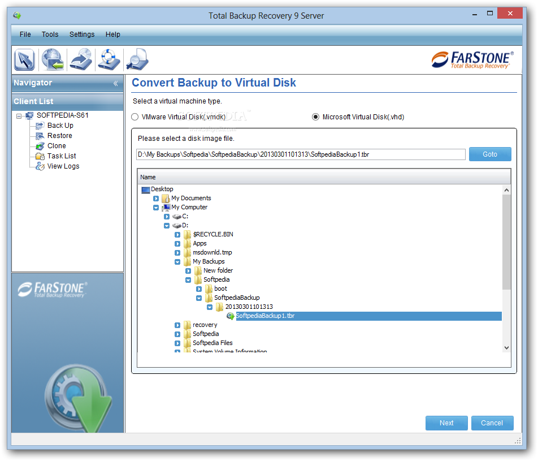Click the magnifier browse toolbar icon

[137, 59]
